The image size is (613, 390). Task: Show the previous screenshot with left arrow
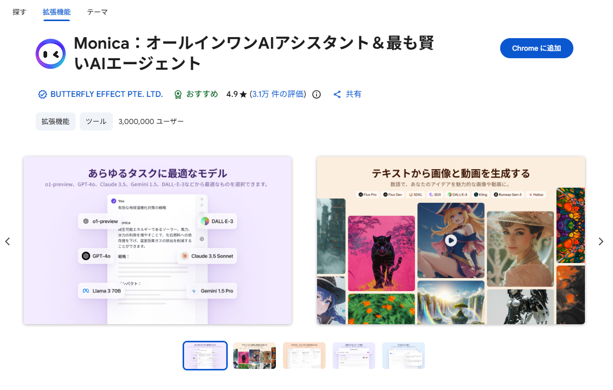pyautogui.click(x=8, y=241)
